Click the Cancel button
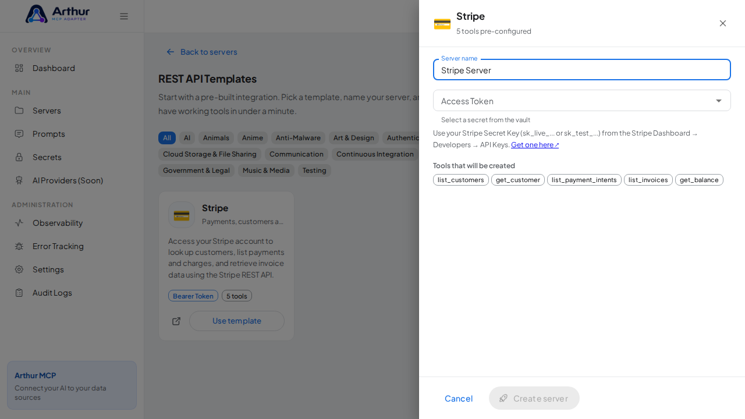745x419 pixels. (459, 398)
